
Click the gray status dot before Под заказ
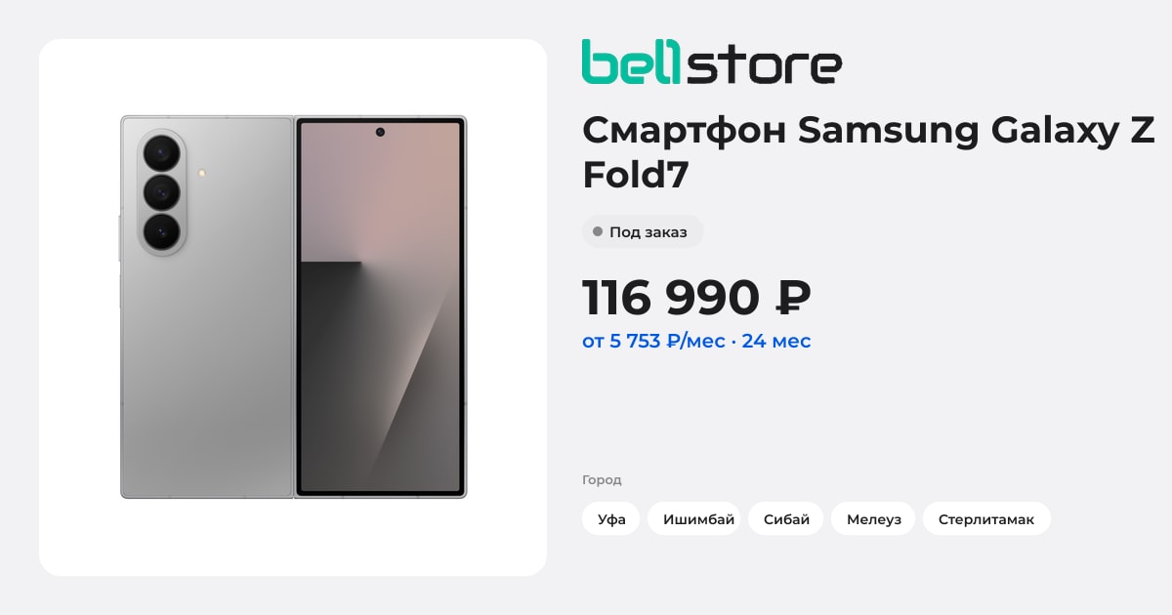click(598, 232)
